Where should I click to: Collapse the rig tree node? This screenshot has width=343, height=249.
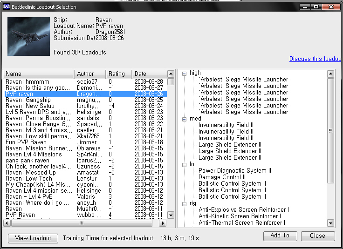(x=185, y=204)
